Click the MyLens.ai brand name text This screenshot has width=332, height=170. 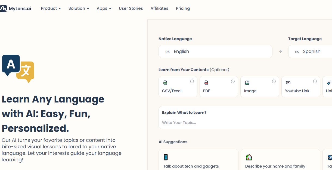coord(20,8)
